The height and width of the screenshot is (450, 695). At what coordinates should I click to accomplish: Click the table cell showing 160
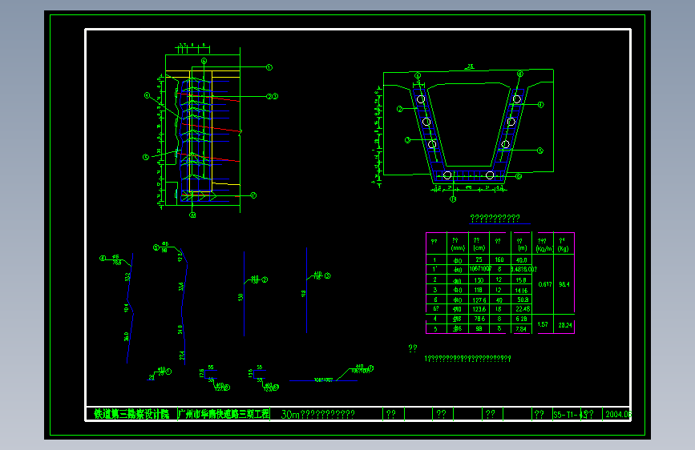[499, 260]
